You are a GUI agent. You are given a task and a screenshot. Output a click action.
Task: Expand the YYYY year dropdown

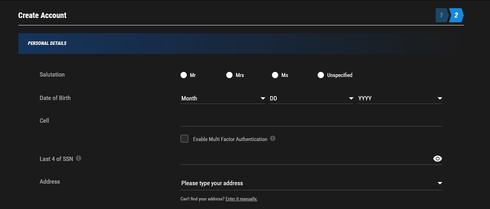pyautogui.click(x=400, y=98)
